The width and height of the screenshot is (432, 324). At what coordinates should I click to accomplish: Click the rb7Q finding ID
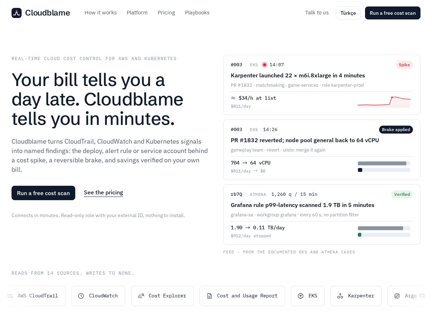coord(237,194)
